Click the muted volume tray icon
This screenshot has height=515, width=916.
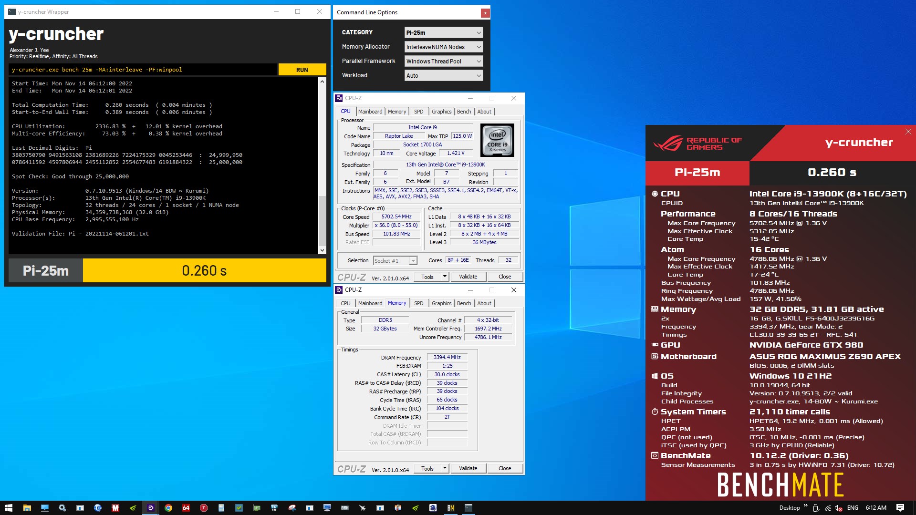click(839, 508)
